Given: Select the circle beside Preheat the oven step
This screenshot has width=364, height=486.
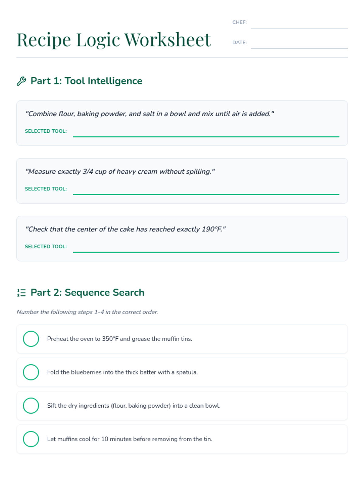Looking at the screenshot, I should 31,339.
